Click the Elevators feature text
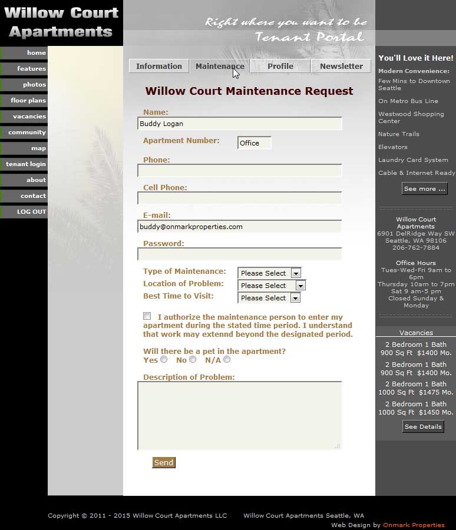Viewport: 456px width, 530px height. click(x=393, y=147)
